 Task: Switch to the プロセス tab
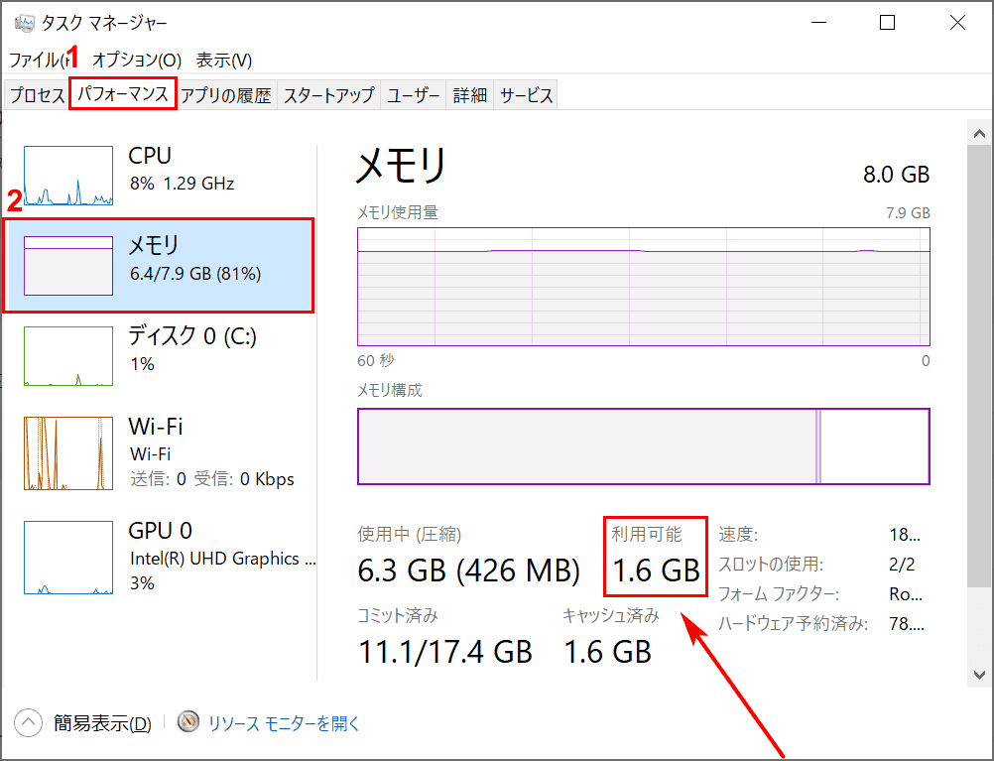pyautogui.click(x=37, y=95)
